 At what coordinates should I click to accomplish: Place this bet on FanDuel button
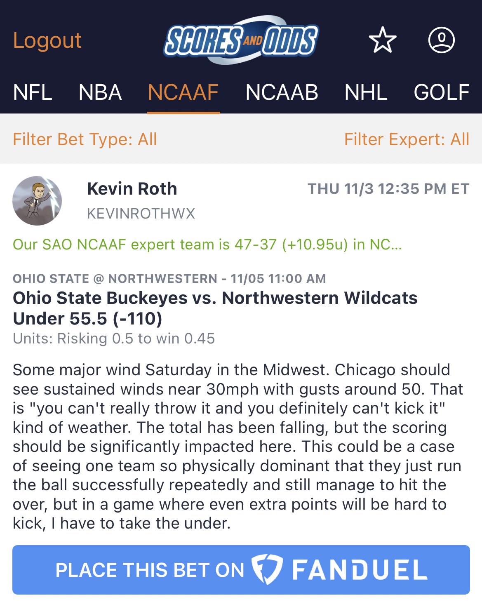coord(241,570)
